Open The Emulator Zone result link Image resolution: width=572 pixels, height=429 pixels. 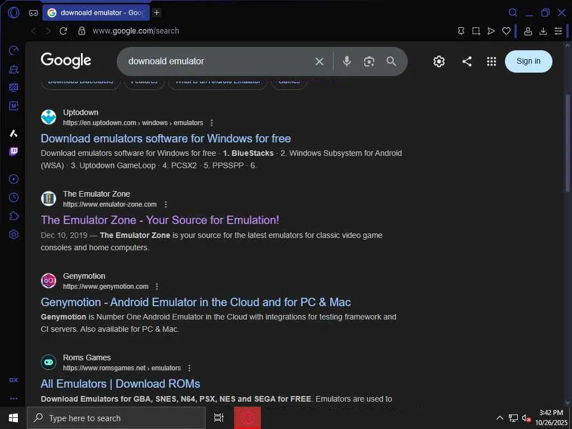point(160,220)
